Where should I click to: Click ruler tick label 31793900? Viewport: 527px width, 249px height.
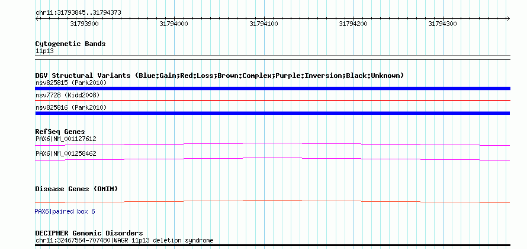tap(84, 24)
